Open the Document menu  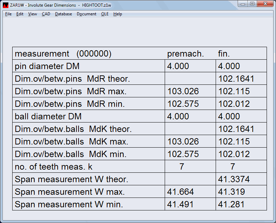87,14
